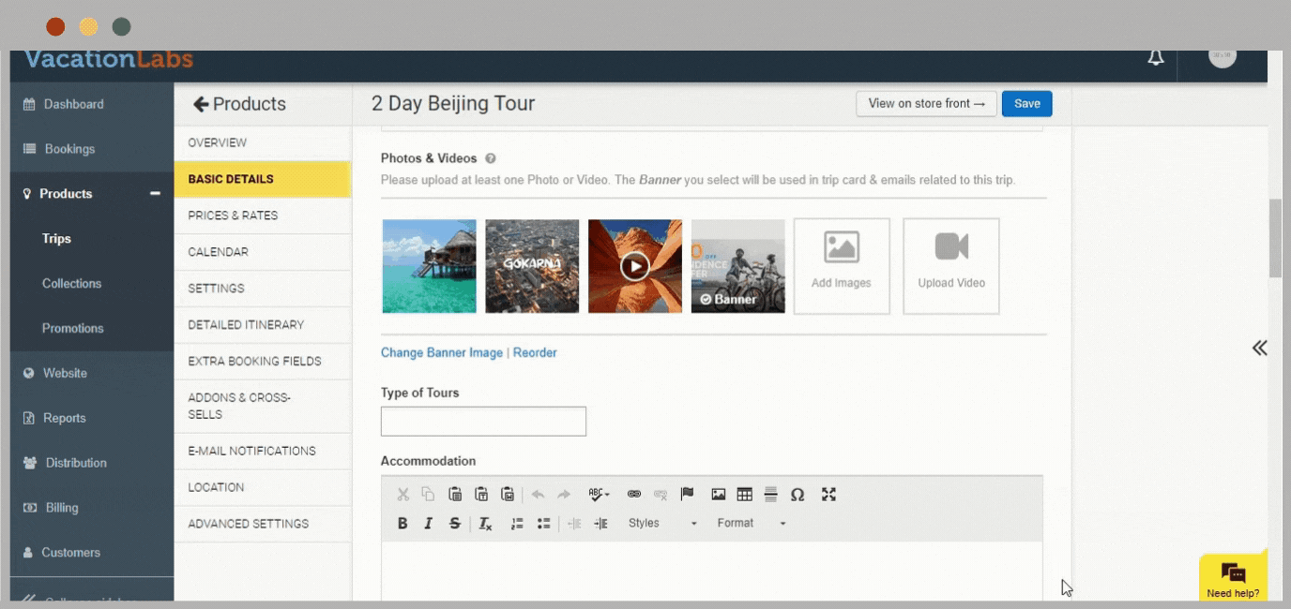1291x609 pixels.
Task: Toggle bold formatting in Accommodation editor
Action: point(402,524)
